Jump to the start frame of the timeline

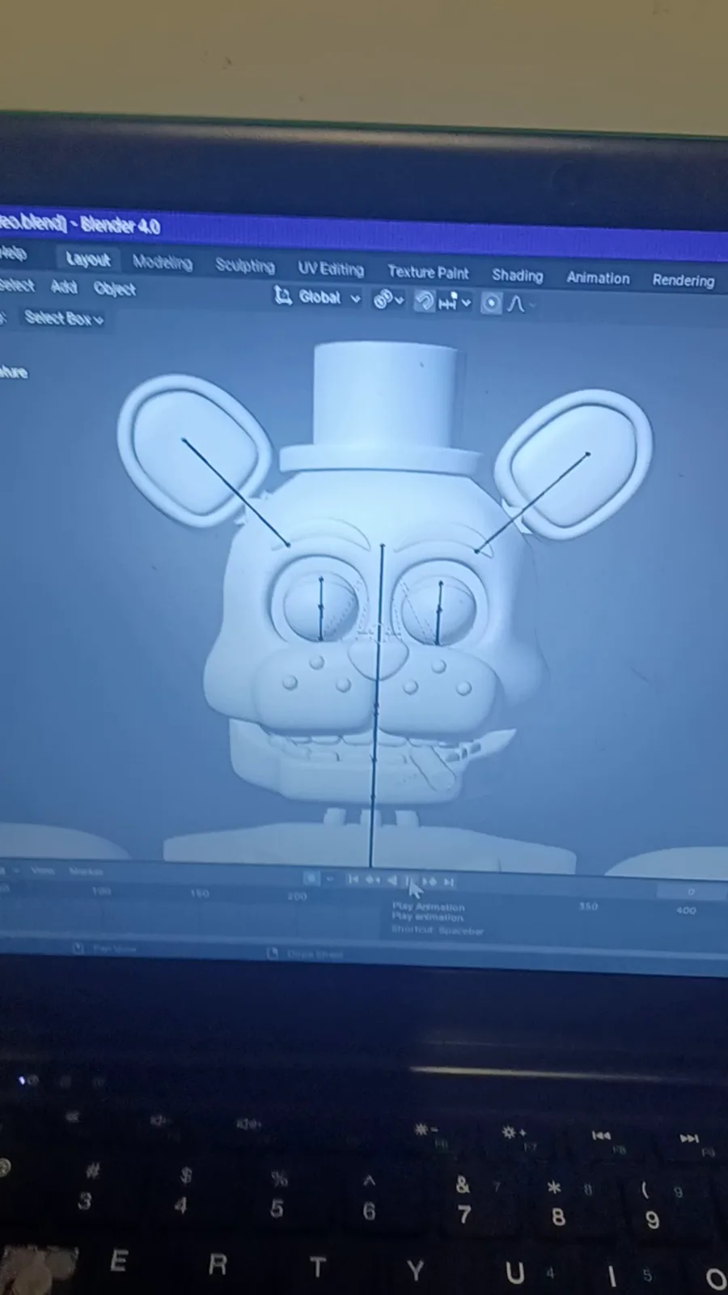tap(353, 879)
